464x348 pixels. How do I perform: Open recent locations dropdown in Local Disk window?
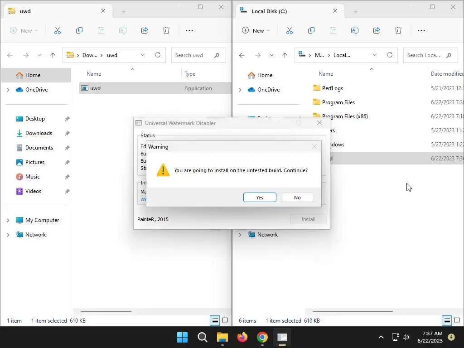(271, 55)
